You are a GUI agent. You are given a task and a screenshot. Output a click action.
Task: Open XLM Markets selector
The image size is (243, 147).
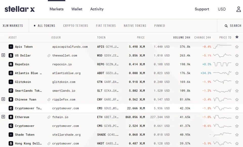tap(13, 26)
